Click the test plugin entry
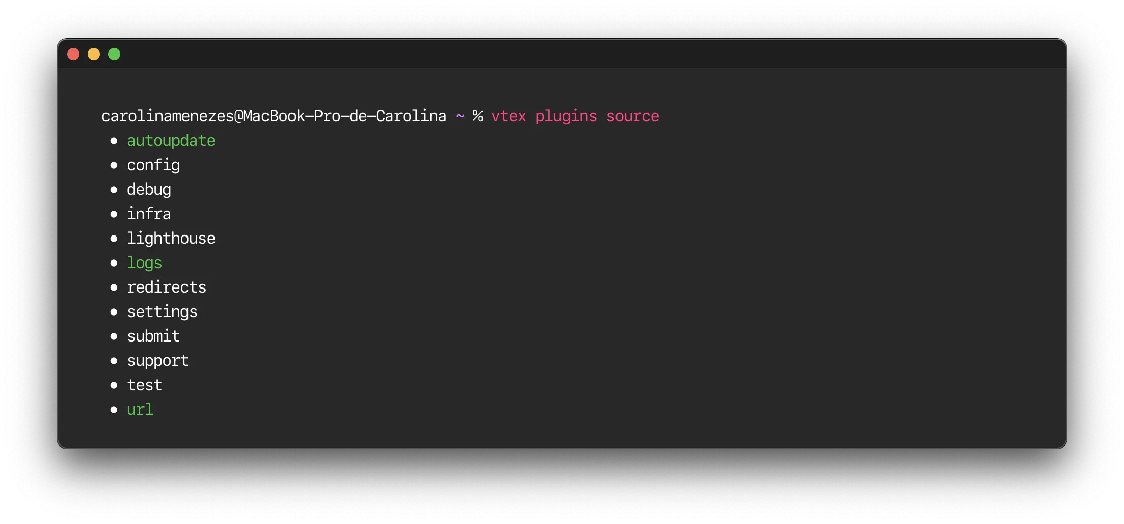This screenshot has height=524, width=1124. (x=144, y=385)
